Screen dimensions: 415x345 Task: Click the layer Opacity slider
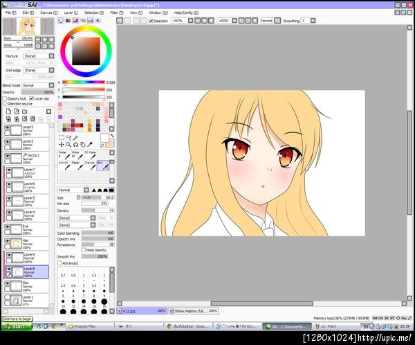37,92
